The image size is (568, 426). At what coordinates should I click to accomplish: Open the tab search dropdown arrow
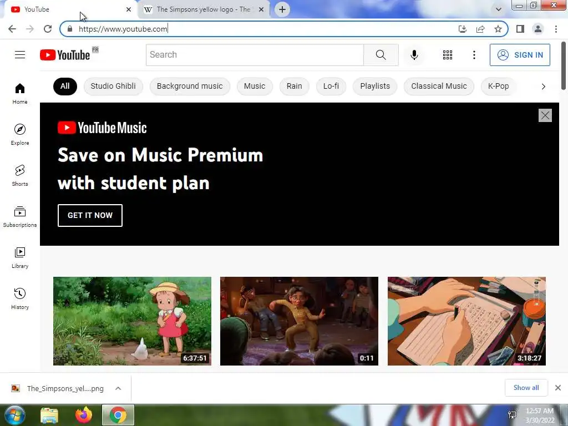pyautogui.click(x=499, y=9)
